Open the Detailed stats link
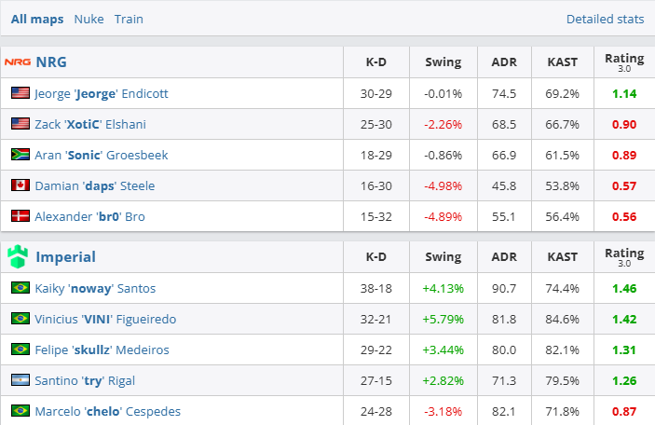Screen dimensions: 655x425 click(605, 19)
